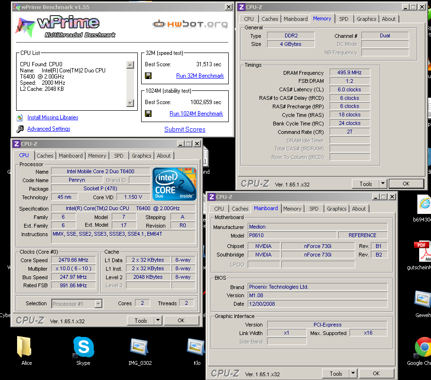Click the Advanced Settings wrench icon
The image size is (431, 380).
click(20, 129)
